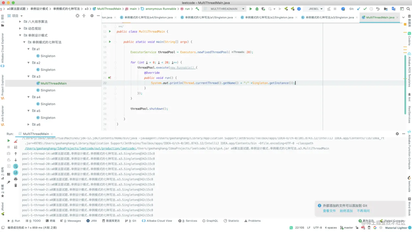Toggle the leetcode right side panel
Viewport: 412px width, 232px height.
[409, 184]
